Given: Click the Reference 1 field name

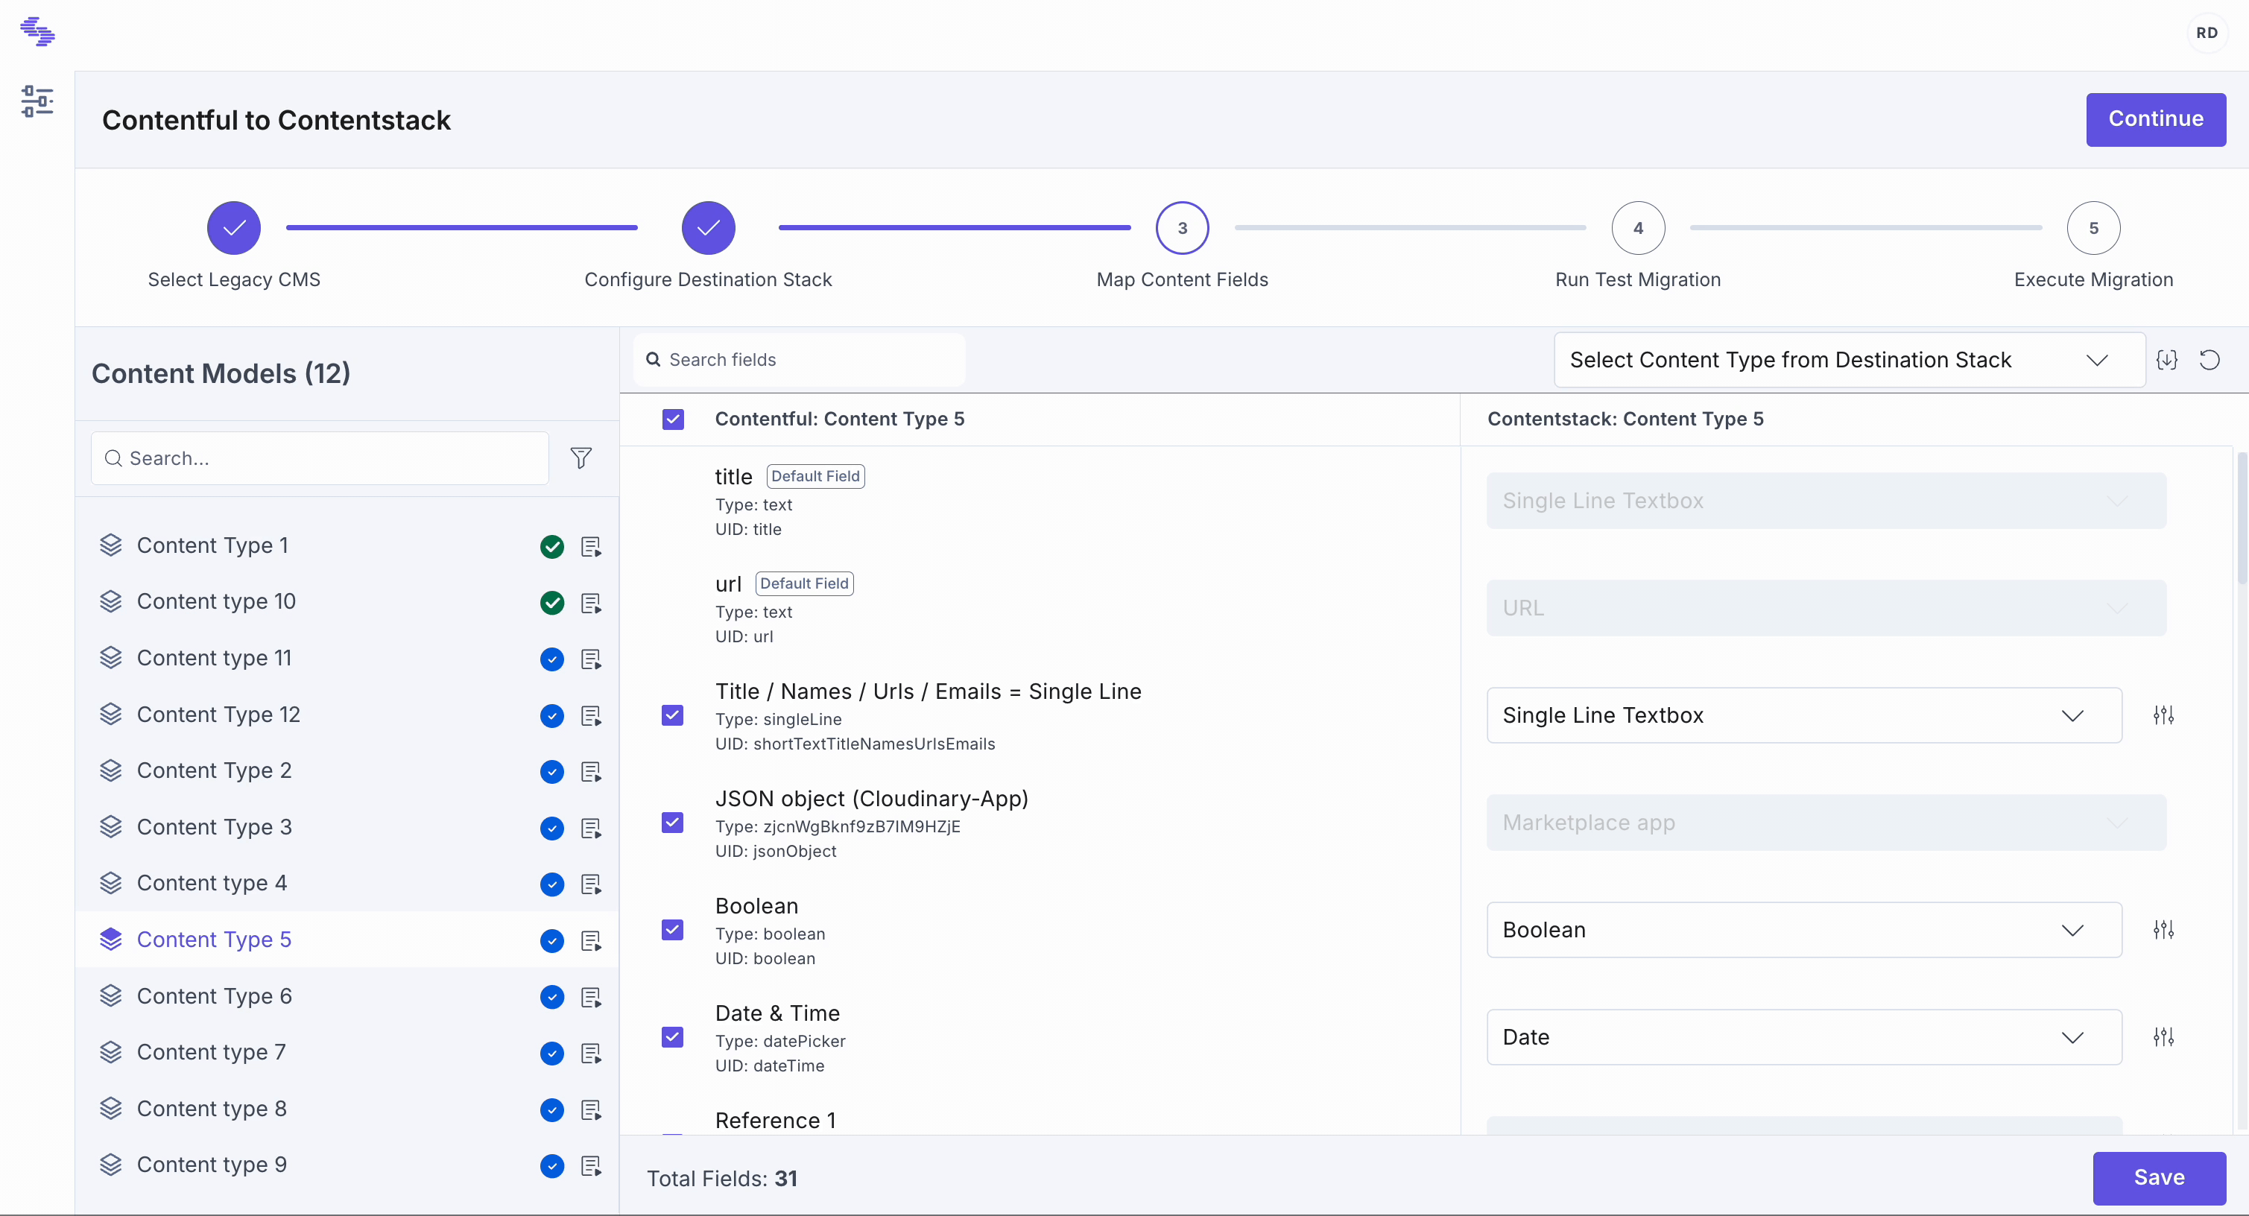Looking at the screenshot, I should click(775, 1120).
